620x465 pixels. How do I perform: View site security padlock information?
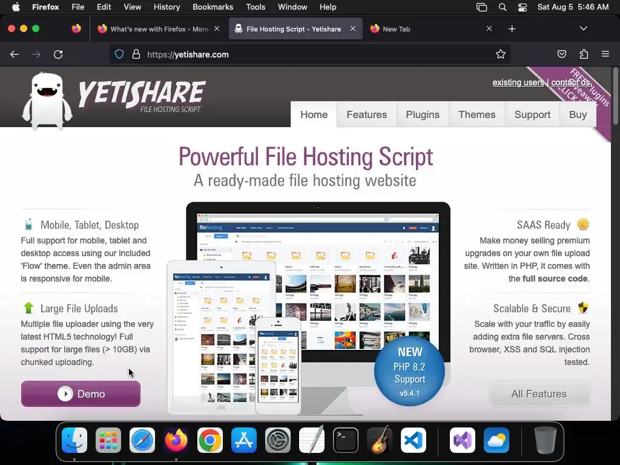click(136, 54)
